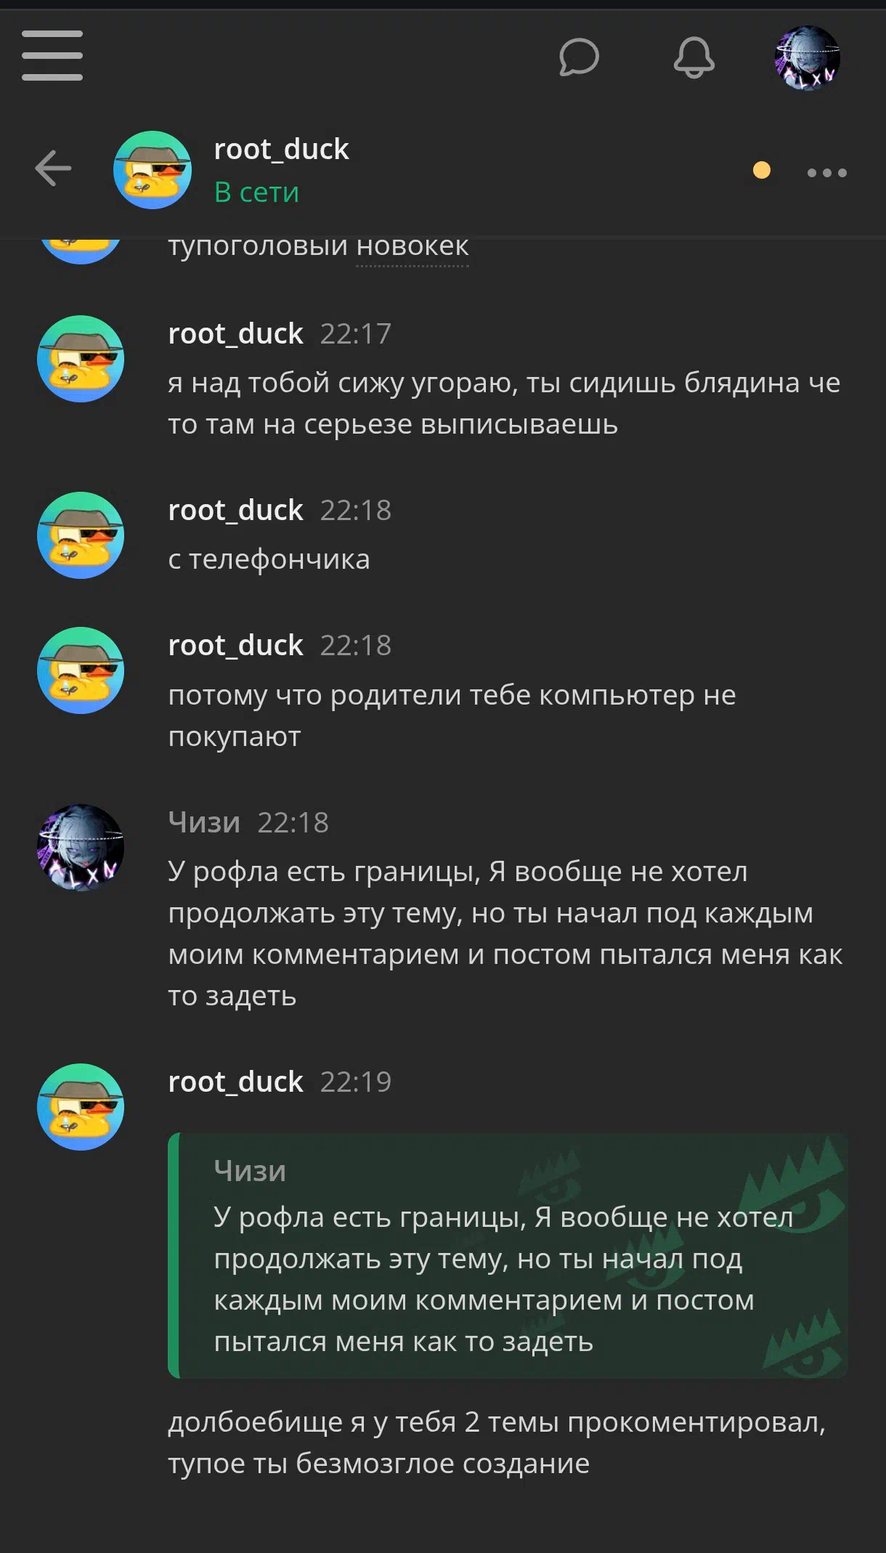This screenshot has width=886, height=1553.
Task: Go back with the left arrow
Action: click(53, 169)
